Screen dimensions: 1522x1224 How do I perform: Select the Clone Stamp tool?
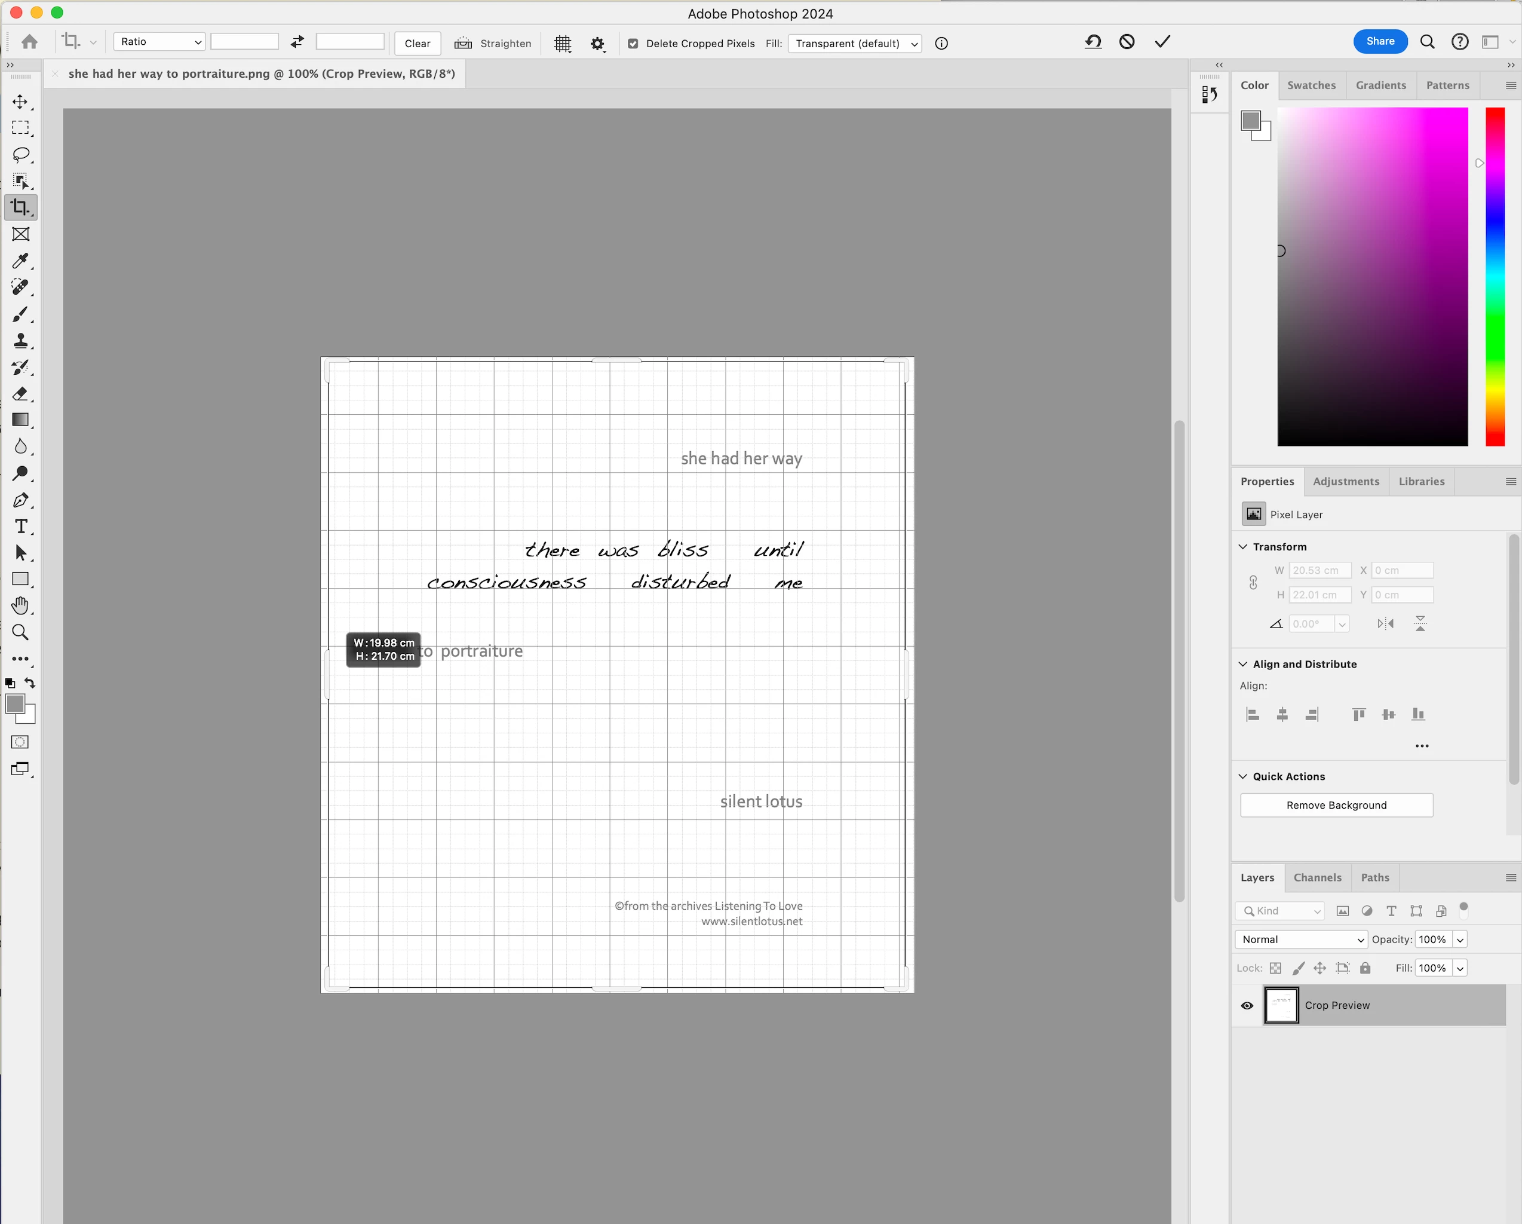click(20, 341)
